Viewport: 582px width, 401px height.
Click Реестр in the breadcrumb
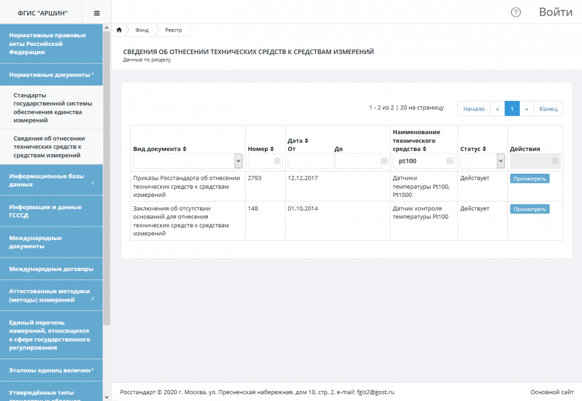pos(173,30)
